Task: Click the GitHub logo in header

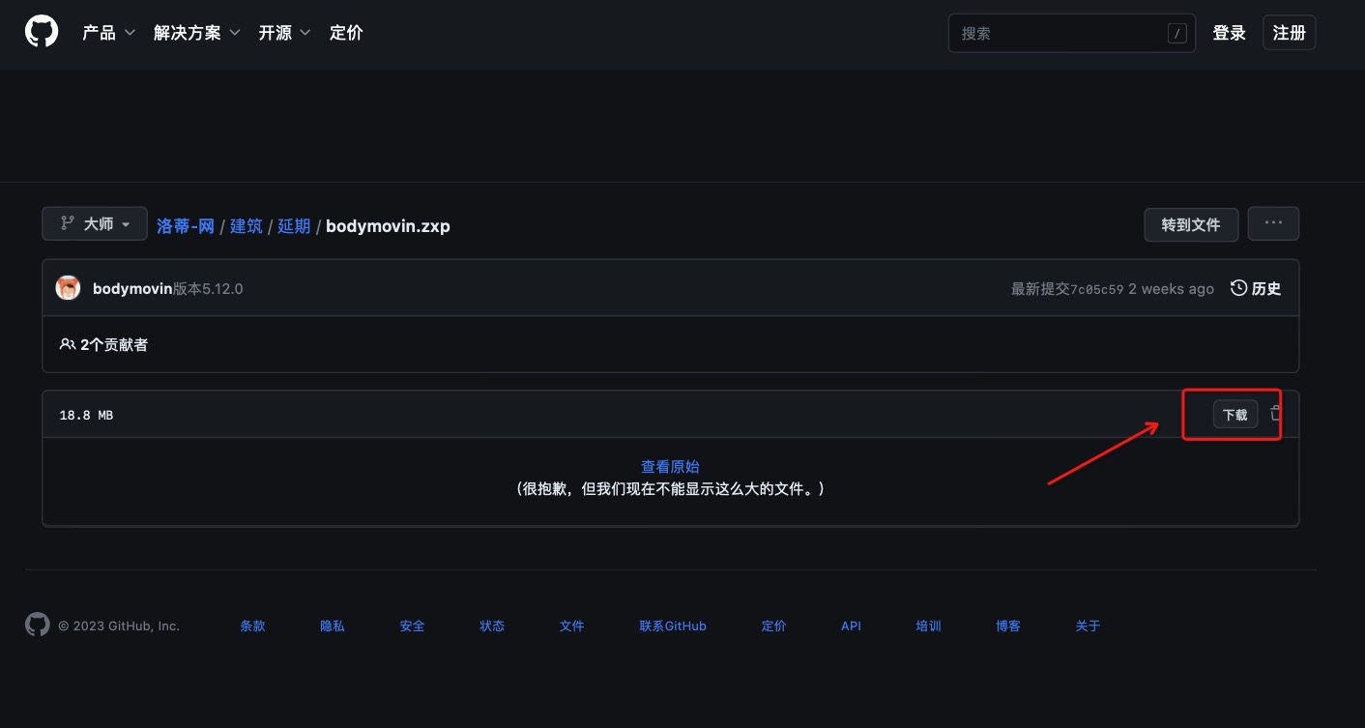Action: [42, 32]
